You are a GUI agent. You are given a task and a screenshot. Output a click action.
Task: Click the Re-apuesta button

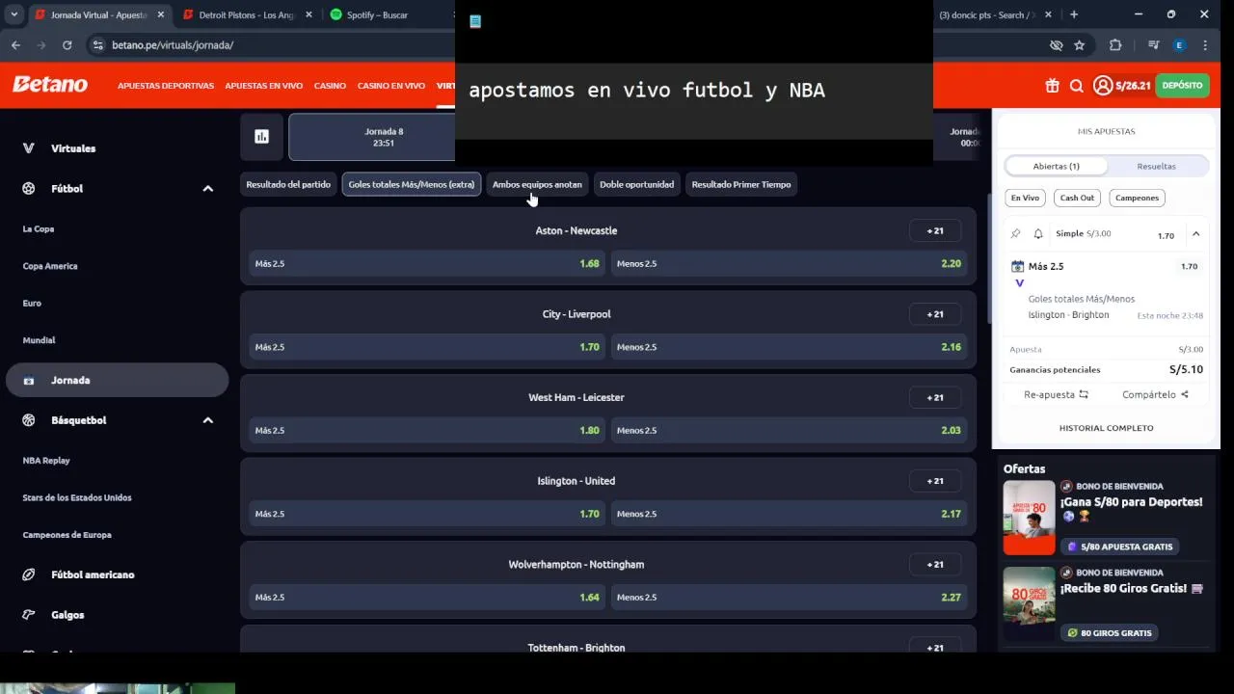(x=1056, y=394)
